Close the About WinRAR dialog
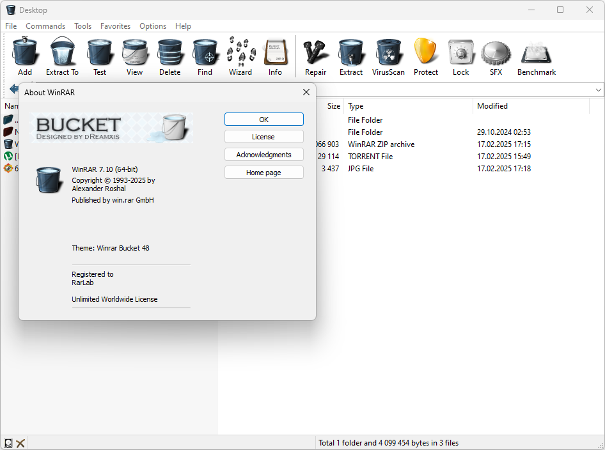The image size is (605, 450). click(x=306, y=92)
